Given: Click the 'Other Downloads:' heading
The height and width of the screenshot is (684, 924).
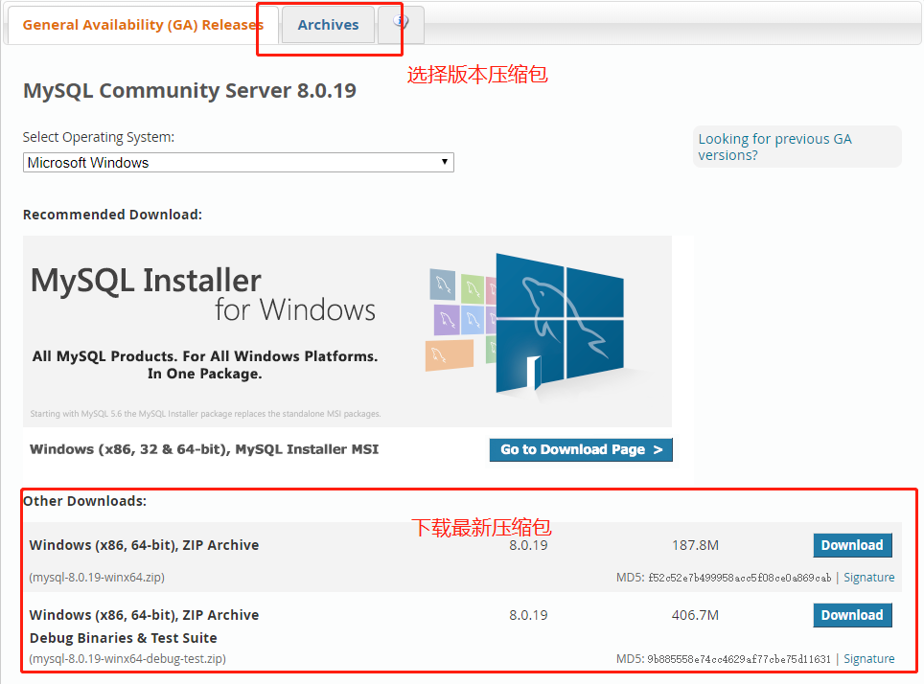Looking at the screenshot, I should tap(85, 501).
